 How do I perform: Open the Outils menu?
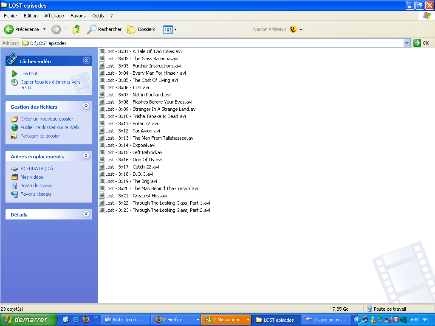pyautogui.click(x=98, y=16)
